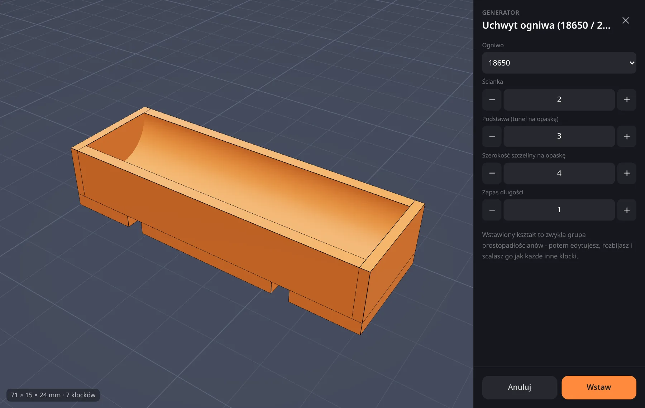Click the Ścianka value field showing 2
645x408 pixels.
(559, 100)
